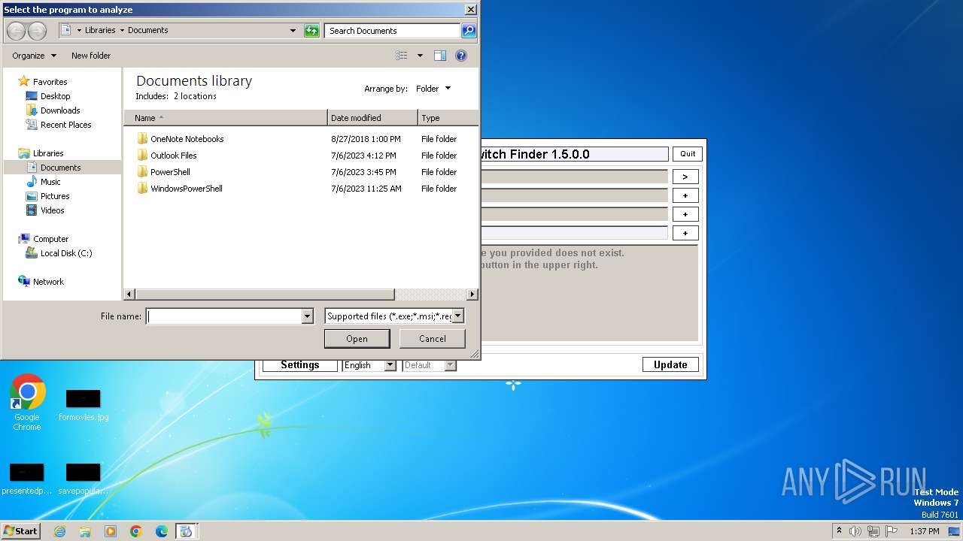
Task: Click the Forward navigation arrow in dialog
Action: click(x=37, y=31)
